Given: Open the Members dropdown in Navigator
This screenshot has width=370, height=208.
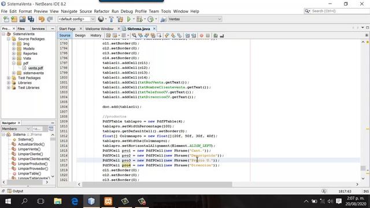Looking at the screenshot, I should coord(16,129).
